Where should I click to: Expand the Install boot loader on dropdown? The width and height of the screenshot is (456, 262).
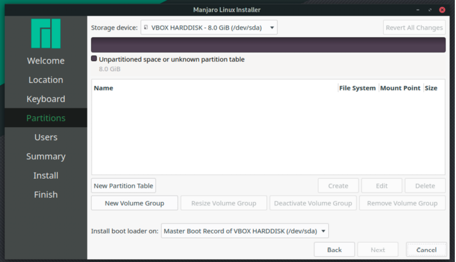tap(323, 231)
